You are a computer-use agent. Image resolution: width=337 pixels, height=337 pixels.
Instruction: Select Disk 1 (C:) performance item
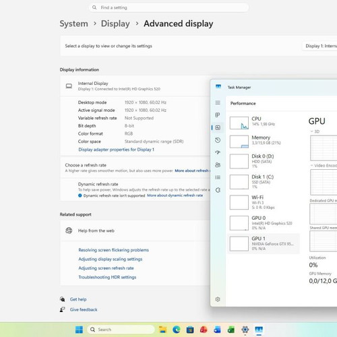(x=264, y=182)
